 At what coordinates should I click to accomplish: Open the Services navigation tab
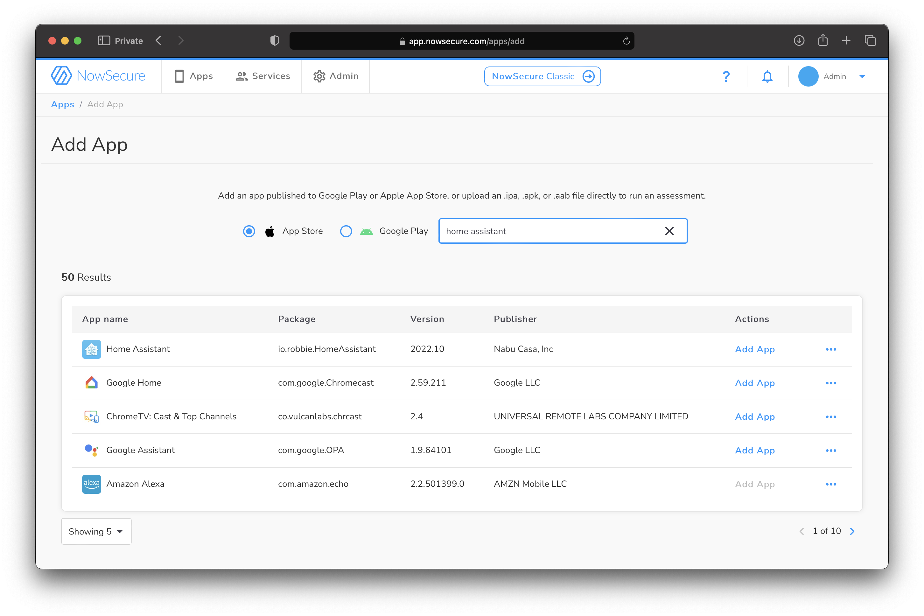tap(263, 76)
